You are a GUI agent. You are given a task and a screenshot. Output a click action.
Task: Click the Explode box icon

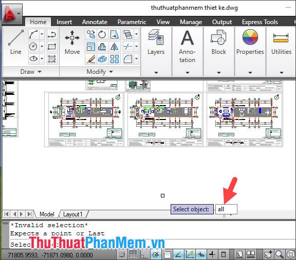tap(102, 59)
